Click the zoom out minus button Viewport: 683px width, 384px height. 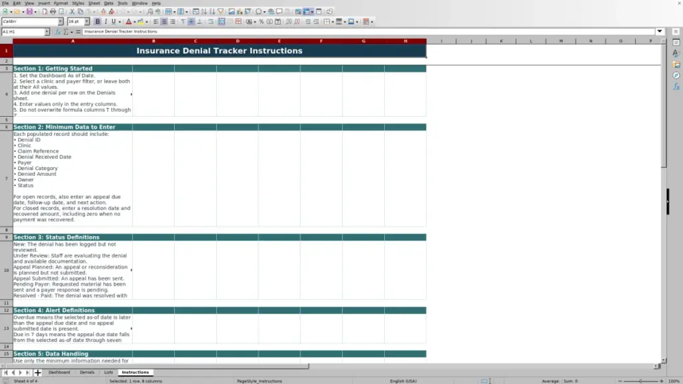tap(620, 381)
